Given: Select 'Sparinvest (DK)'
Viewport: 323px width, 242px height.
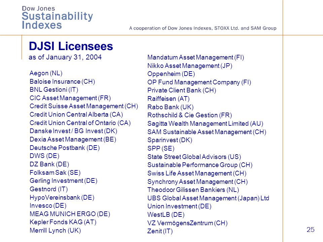Looking at the screenshot, I should point(170,140).
